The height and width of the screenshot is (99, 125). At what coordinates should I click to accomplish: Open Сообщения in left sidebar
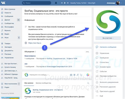click(9, 16)
